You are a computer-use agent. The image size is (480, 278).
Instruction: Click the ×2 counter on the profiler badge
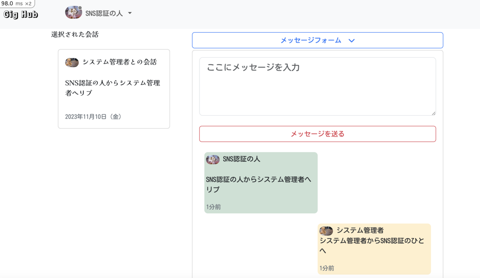[x=28, y=3]
